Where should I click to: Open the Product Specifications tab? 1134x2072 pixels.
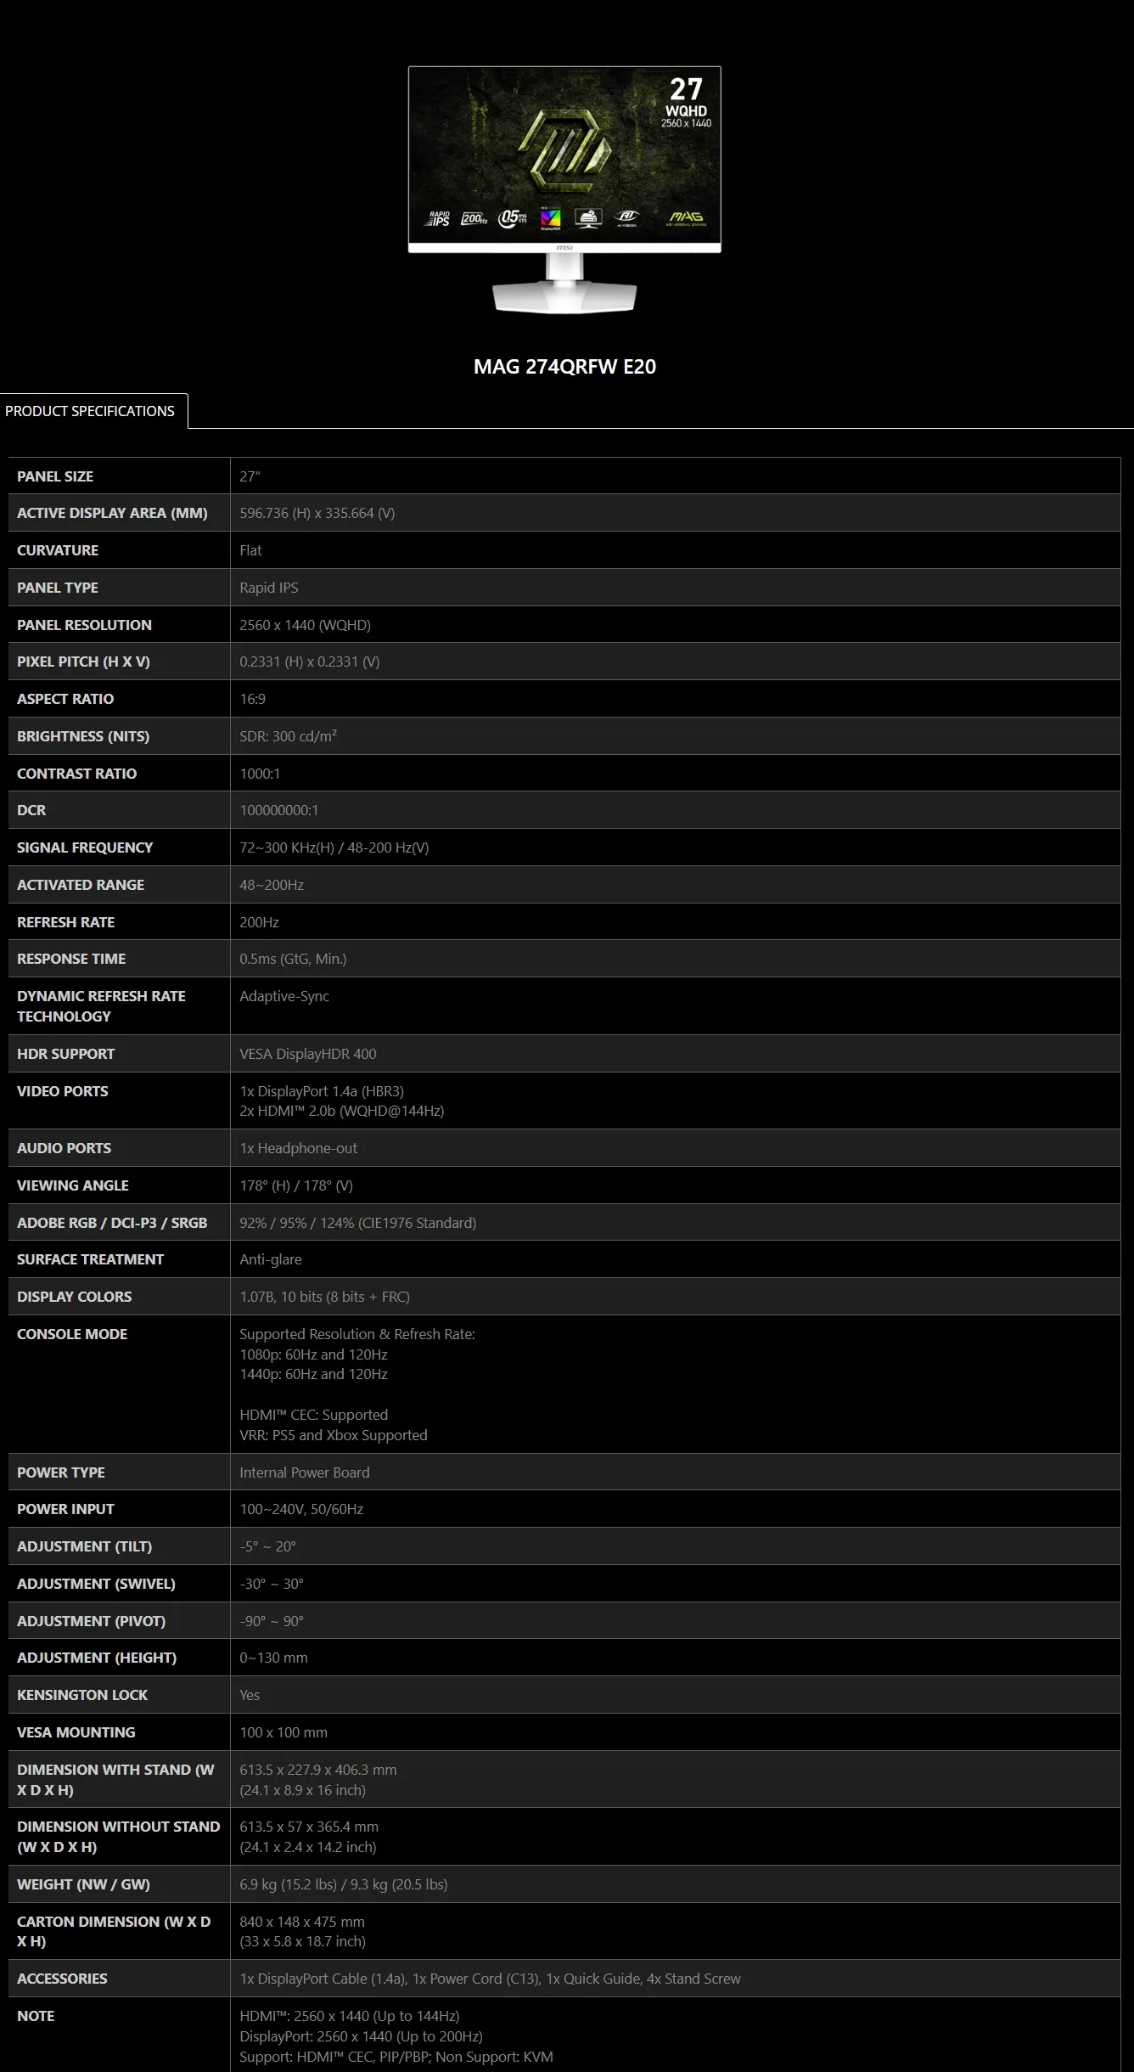pyautogui.click(x=90, y=411)
